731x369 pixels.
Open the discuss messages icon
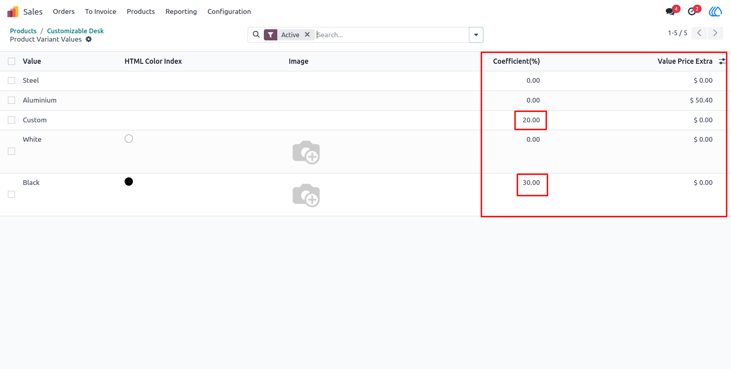click(670, 11)
